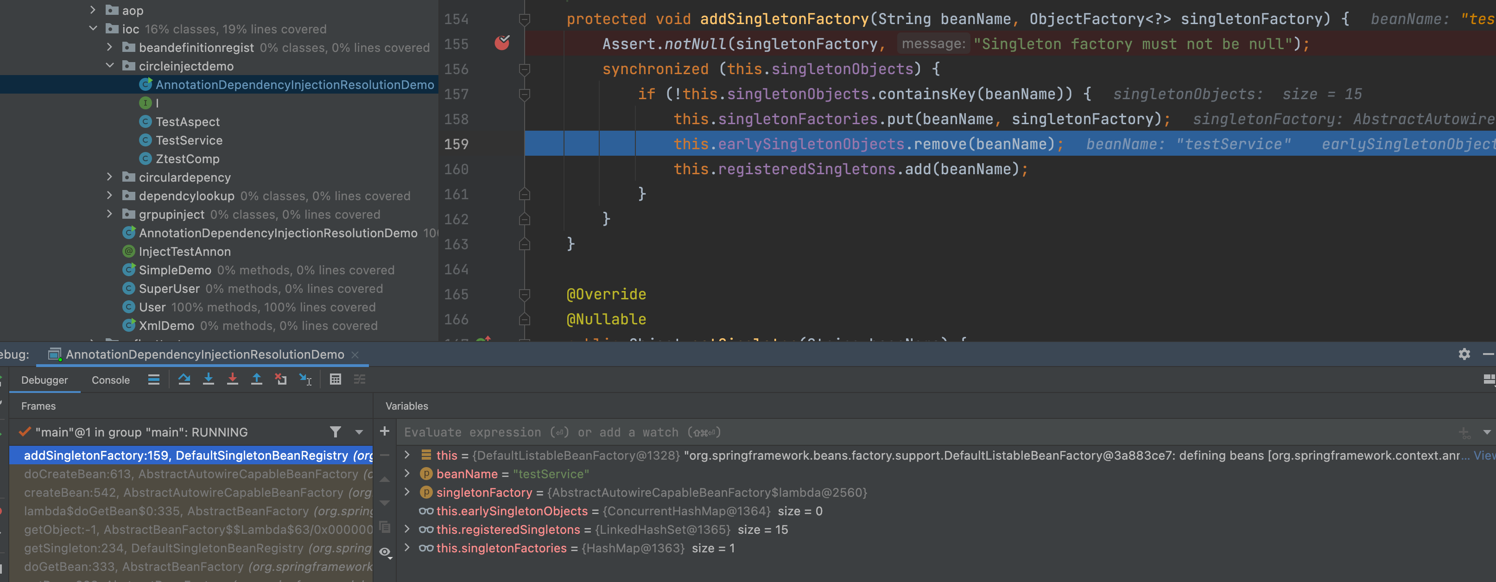The width and height of the screenshot is (1496, 582).
Task: Click Step Into debug button
Action: [x=209, y=380]
